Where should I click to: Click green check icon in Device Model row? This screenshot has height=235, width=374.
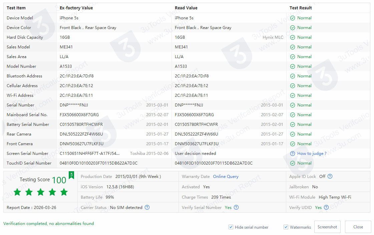point(293,18)
